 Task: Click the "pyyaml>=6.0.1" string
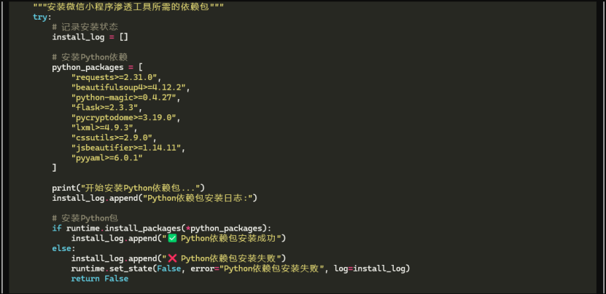[x=107, y=158]
